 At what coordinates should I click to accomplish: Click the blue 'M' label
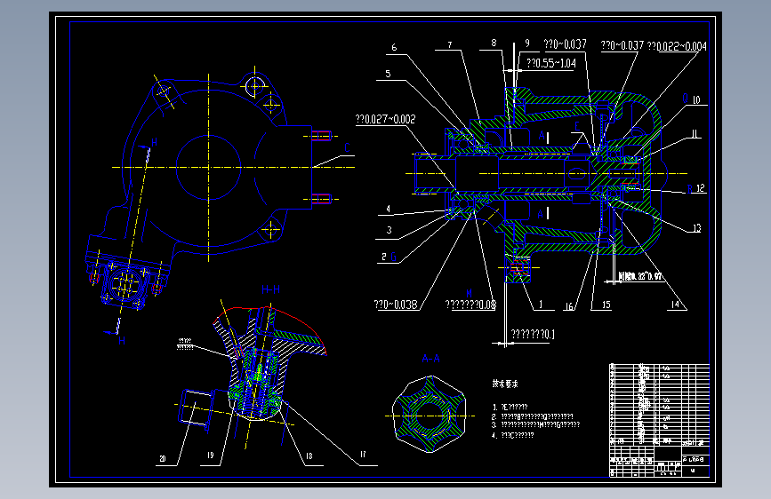tap(469, 294)
